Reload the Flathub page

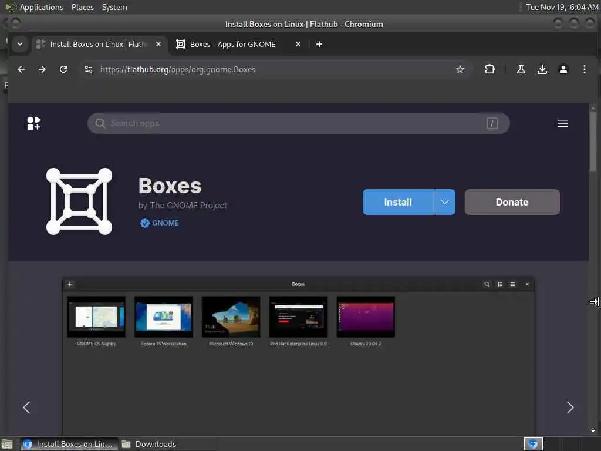pos(63,69)
